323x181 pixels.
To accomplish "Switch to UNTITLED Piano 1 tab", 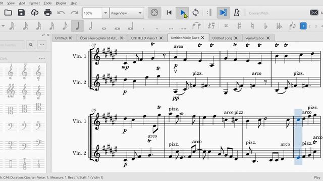I will [x=144, y=38].
